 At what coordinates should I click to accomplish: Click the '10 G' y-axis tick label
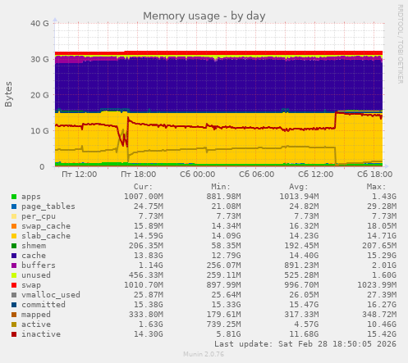click(x=39, y=131)
